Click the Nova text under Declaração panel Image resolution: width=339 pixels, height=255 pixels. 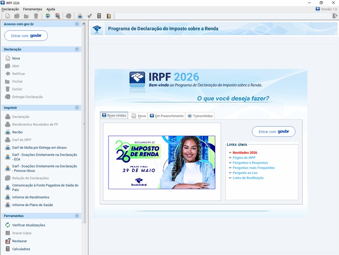pyautogui.click(x=16, y=58)
